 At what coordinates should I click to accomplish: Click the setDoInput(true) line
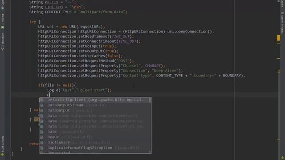tap(77, 46)
